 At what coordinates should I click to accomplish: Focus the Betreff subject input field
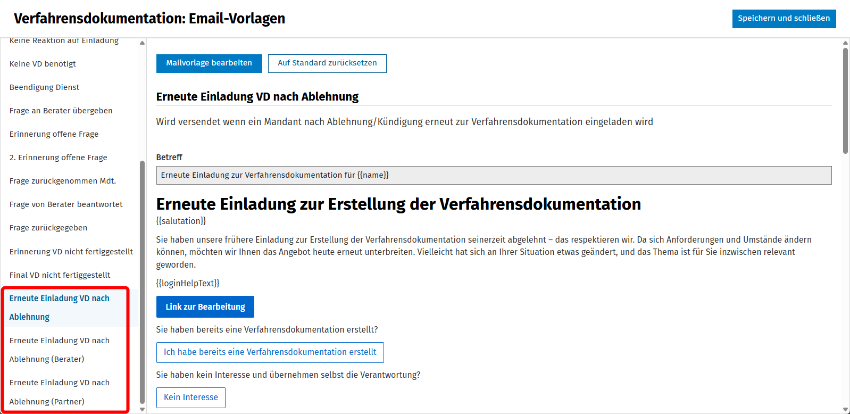(494, 176)
